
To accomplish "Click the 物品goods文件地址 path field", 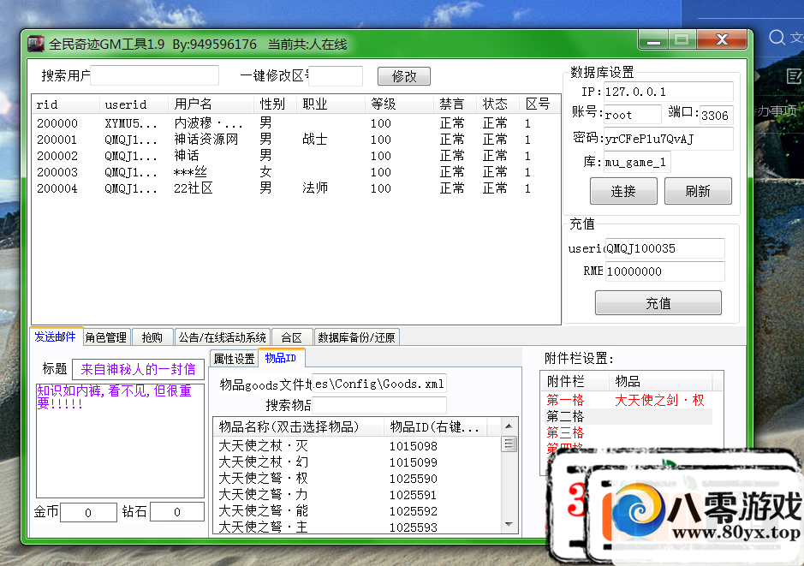I will click(x=379, y=384).
